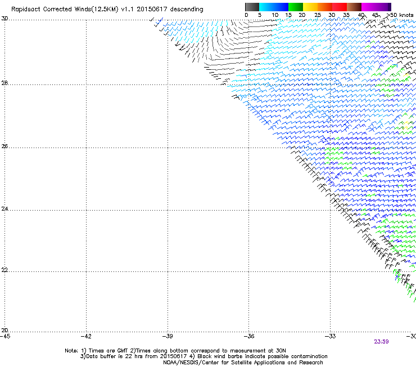This screenshot has width=416, height=366.
Task: Click the latitude label 22
Action: click(x=4, y=270)
